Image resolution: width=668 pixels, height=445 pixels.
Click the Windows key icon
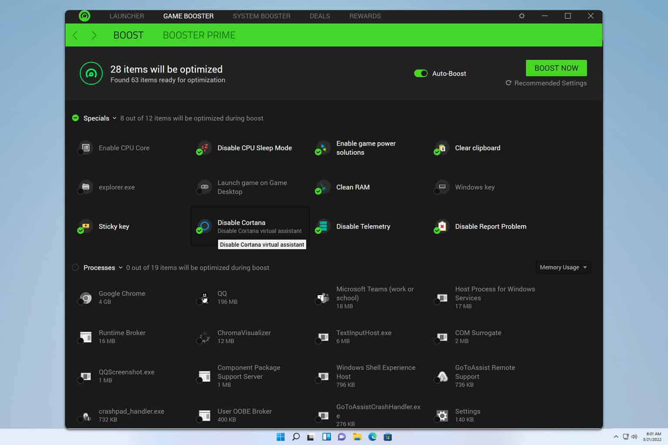(442, 187)
